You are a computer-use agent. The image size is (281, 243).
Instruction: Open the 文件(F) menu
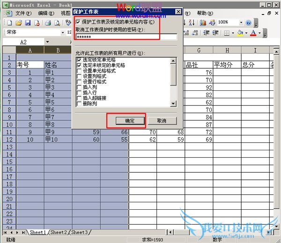pyautogui.click(x=23, y=13)
